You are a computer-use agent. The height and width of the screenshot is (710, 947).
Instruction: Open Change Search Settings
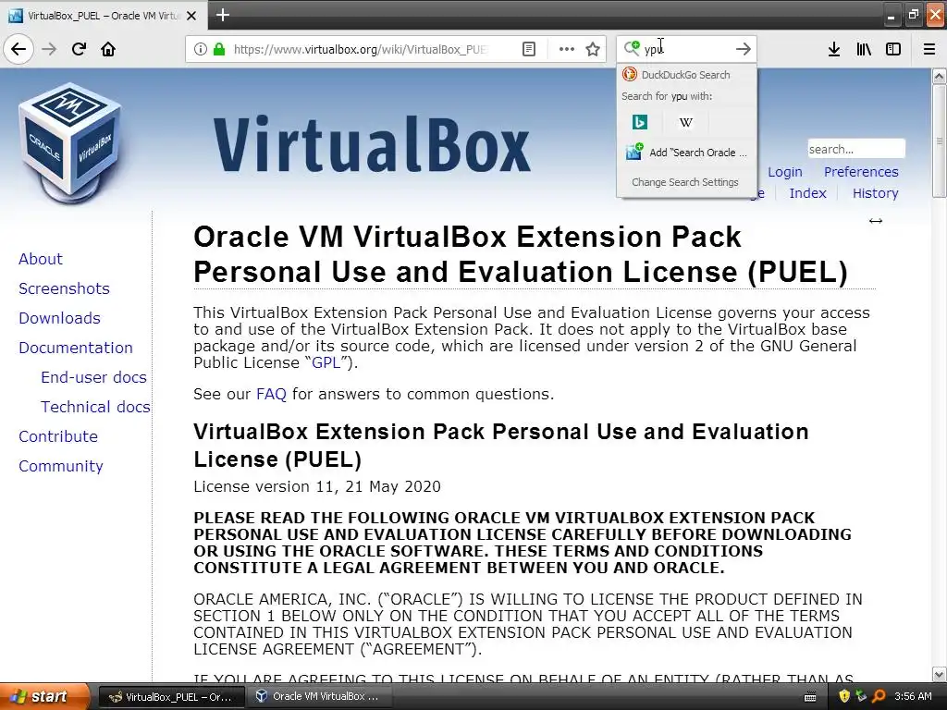click(x=685, y=182)
